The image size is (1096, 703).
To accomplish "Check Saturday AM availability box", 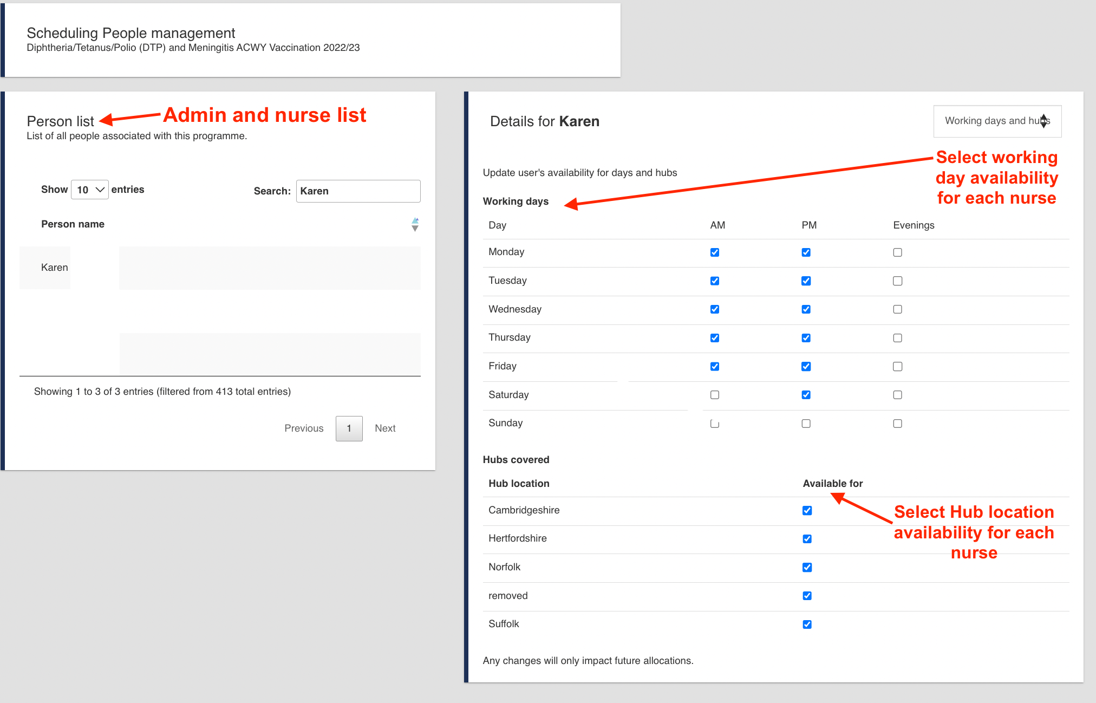I will (x=715, y=395).
